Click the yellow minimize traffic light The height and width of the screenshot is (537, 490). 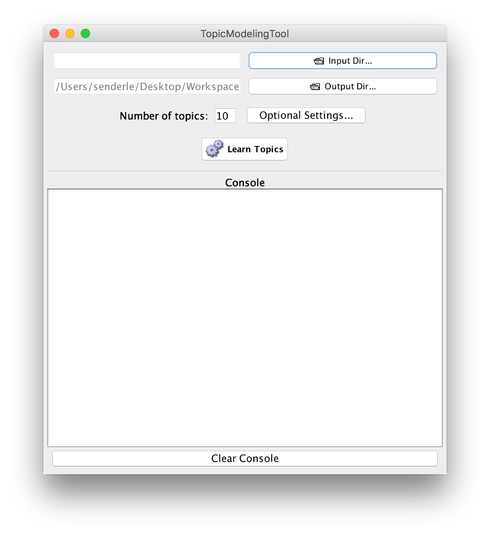tap(70, 33)
